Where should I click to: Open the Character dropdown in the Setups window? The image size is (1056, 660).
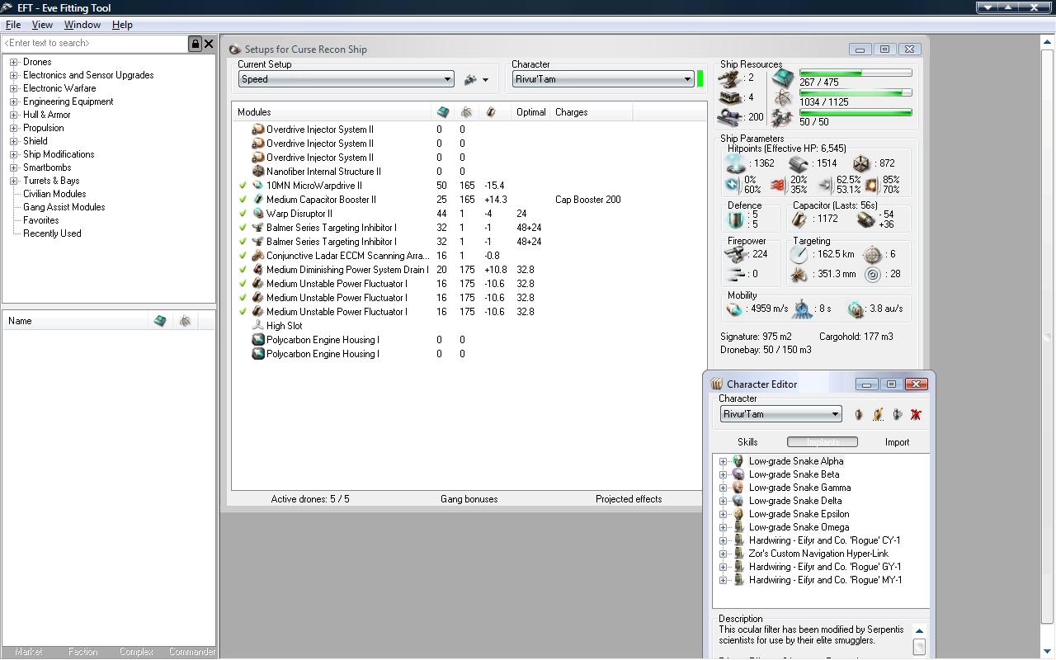pos(603,79)
